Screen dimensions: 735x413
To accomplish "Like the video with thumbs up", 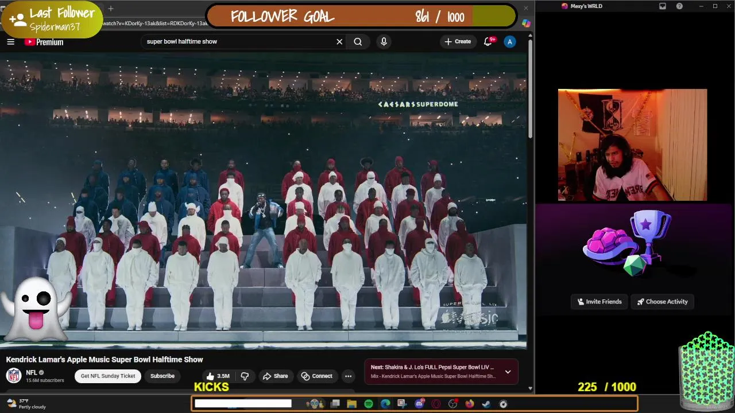I will (218, 376).
